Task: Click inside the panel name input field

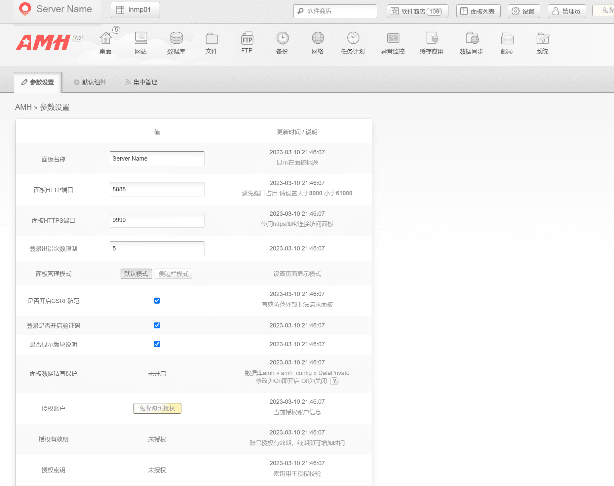Action: click(x=157, y=159)
